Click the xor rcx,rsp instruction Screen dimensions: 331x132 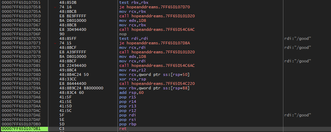coord(132,79)
